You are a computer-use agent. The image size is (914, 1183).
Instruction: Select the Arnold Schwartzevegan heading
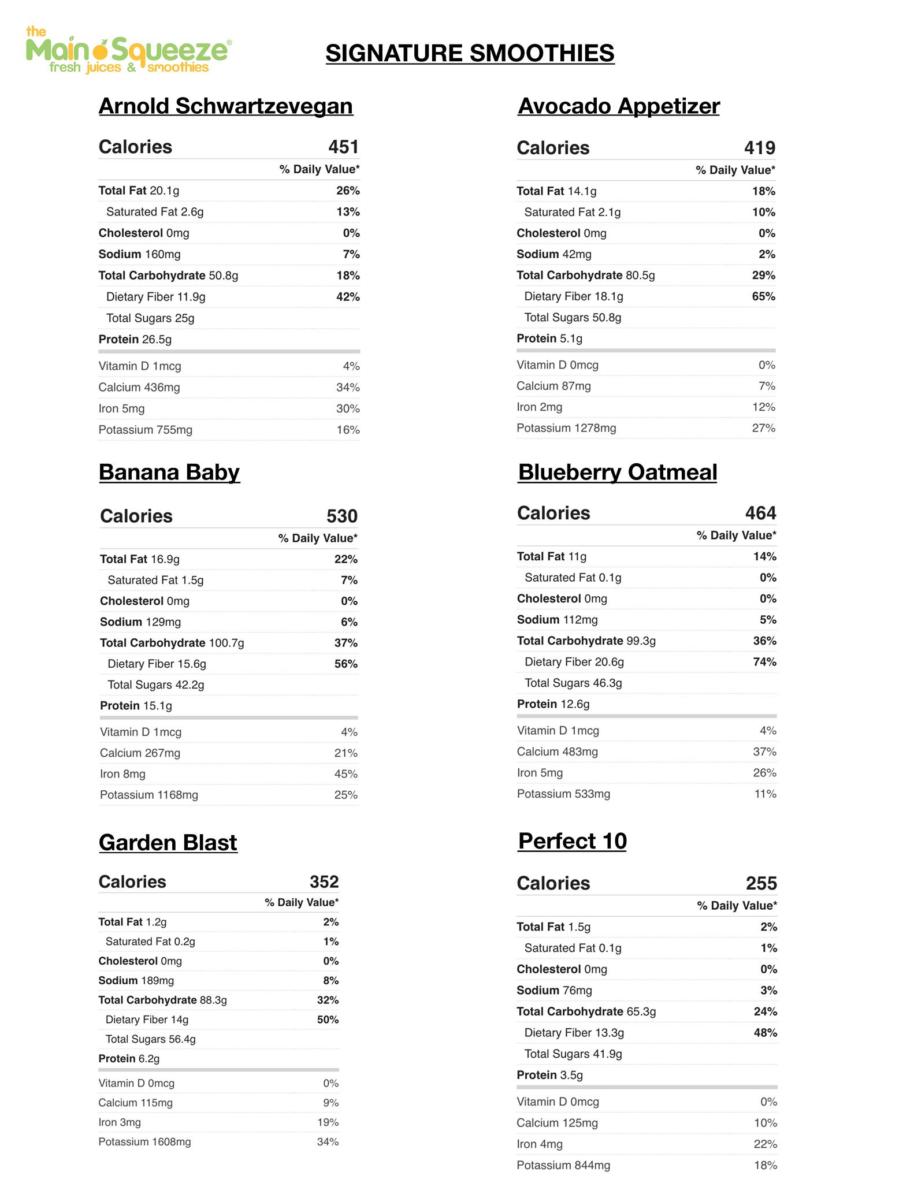point(225,106)
